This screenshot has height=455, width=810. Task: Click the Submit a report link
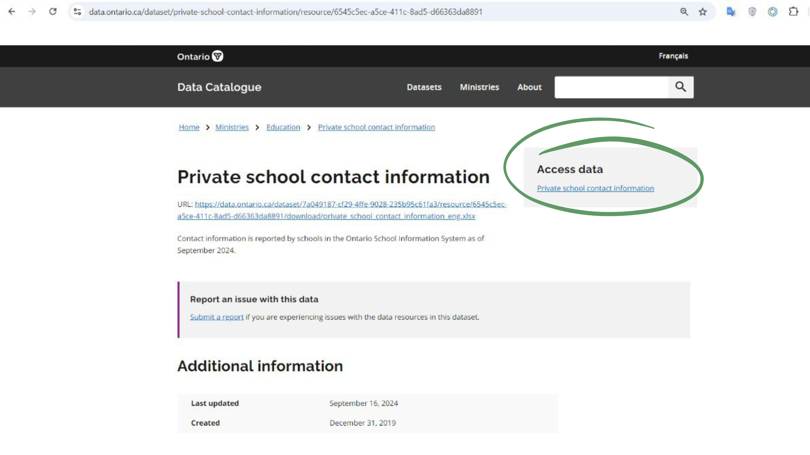217,317
